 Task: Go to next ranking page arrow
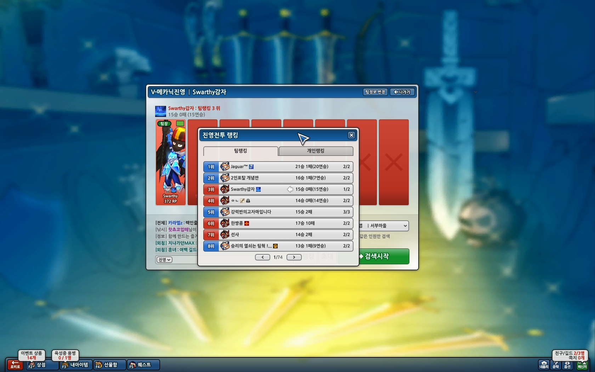294,257
